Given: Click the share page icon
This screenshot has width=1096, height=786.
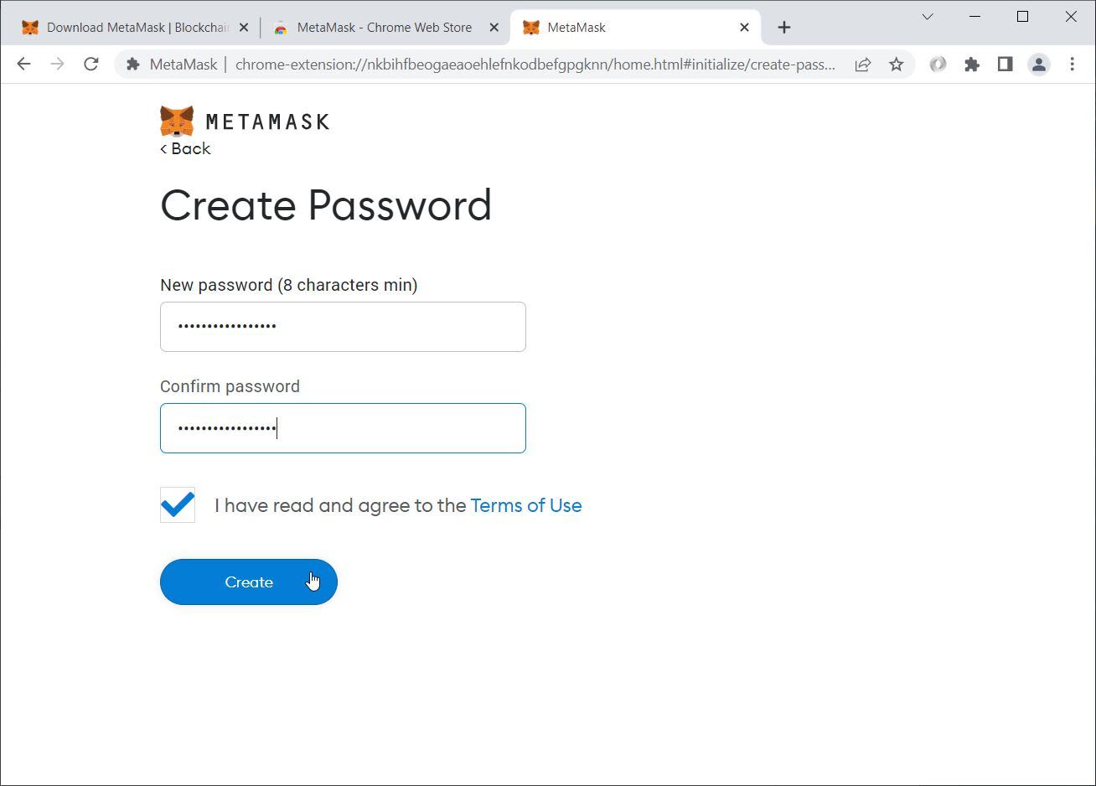Looking at the screenshot, I should point(862,65).
